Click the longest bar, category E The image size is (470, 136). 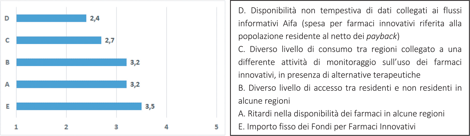(79, 106)
